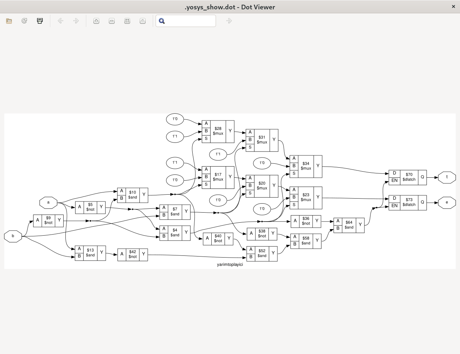Click the $73 $dlatch cell

pos(408,203)
